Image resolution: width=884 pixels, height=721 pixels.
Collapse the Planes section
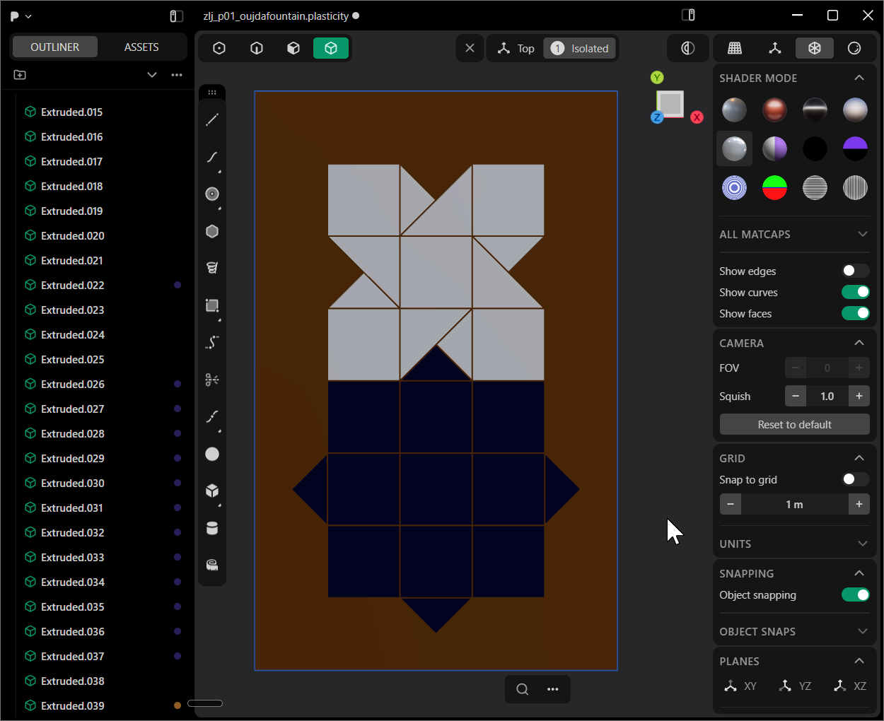pos(859,661)
